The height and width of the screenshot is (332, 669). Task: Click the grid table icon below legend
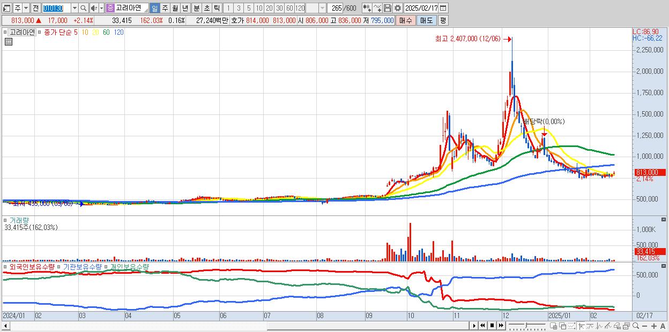pos(8,42)
